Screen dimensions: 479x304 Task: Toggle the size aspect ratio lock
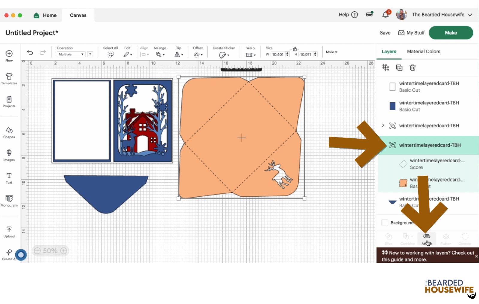click(295, 49)
